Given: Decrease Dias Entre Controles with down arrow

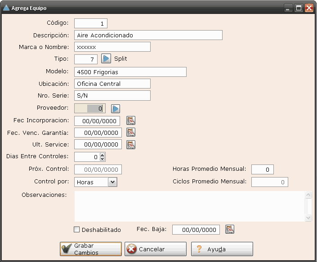Looking at the screenshot, I should pos(103,159).
